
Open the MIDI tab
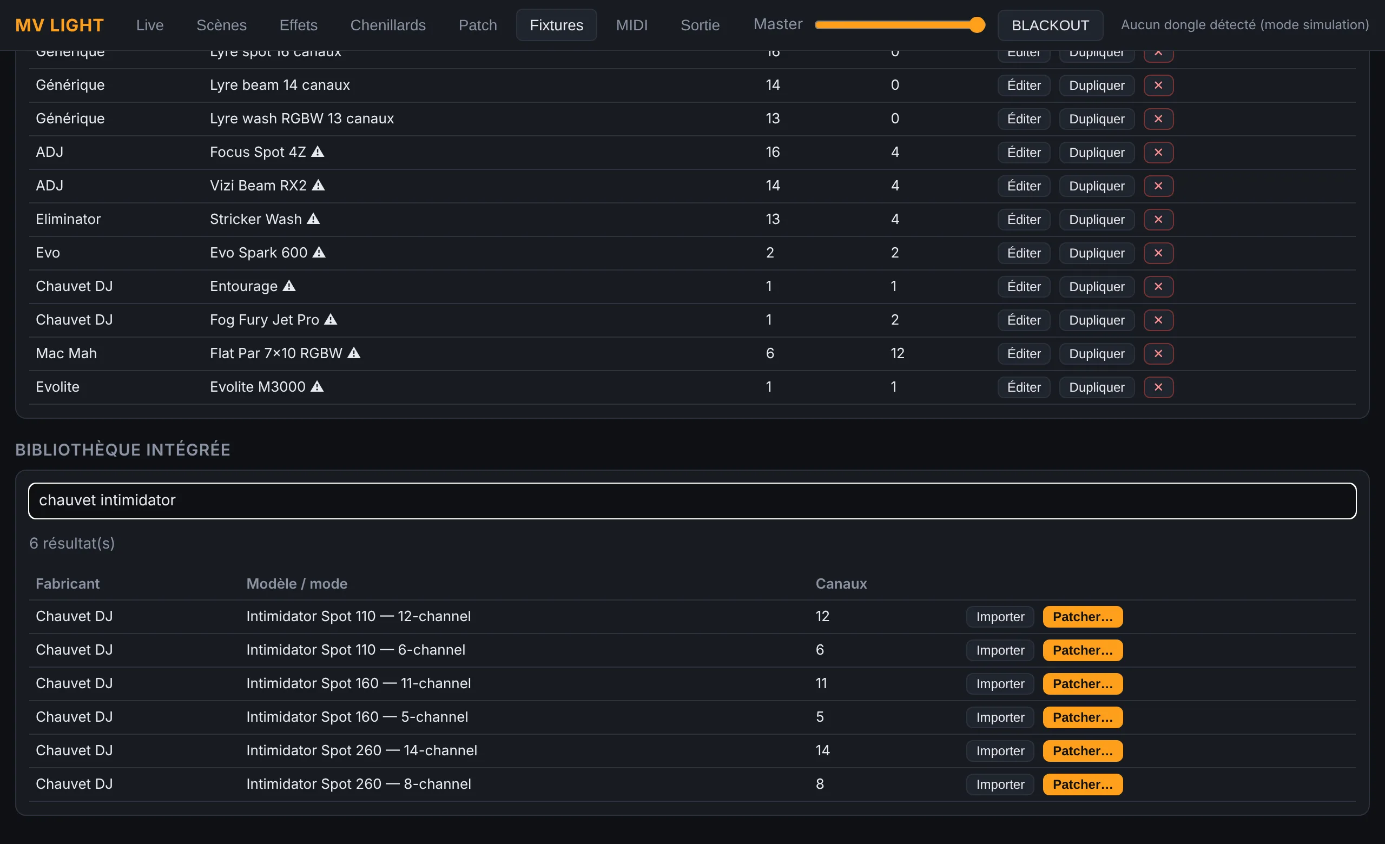point(632,25)
